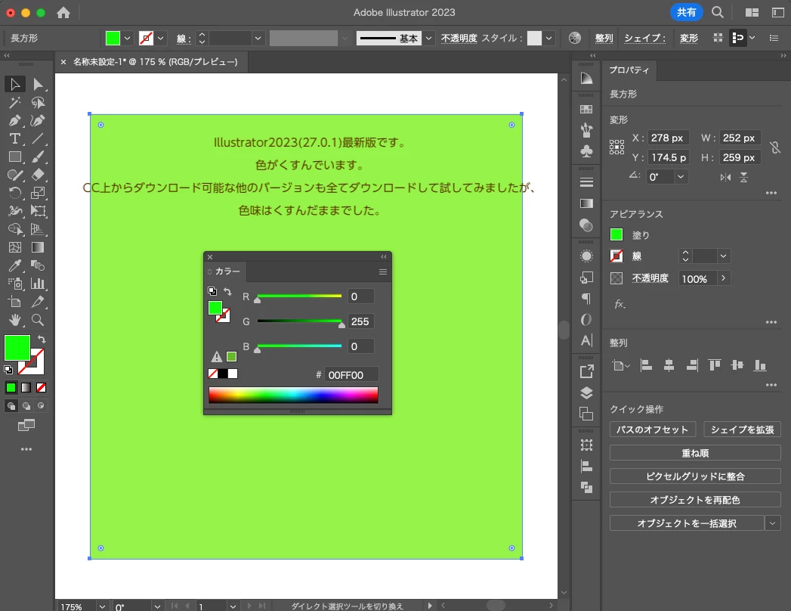The height and width of the screenshot is (611, 791).
Task: Click シェイプを拡張 button
Action: click(742, 430)
